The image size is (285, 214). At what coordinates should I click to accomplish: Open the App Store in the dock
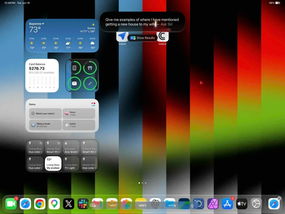227,204
